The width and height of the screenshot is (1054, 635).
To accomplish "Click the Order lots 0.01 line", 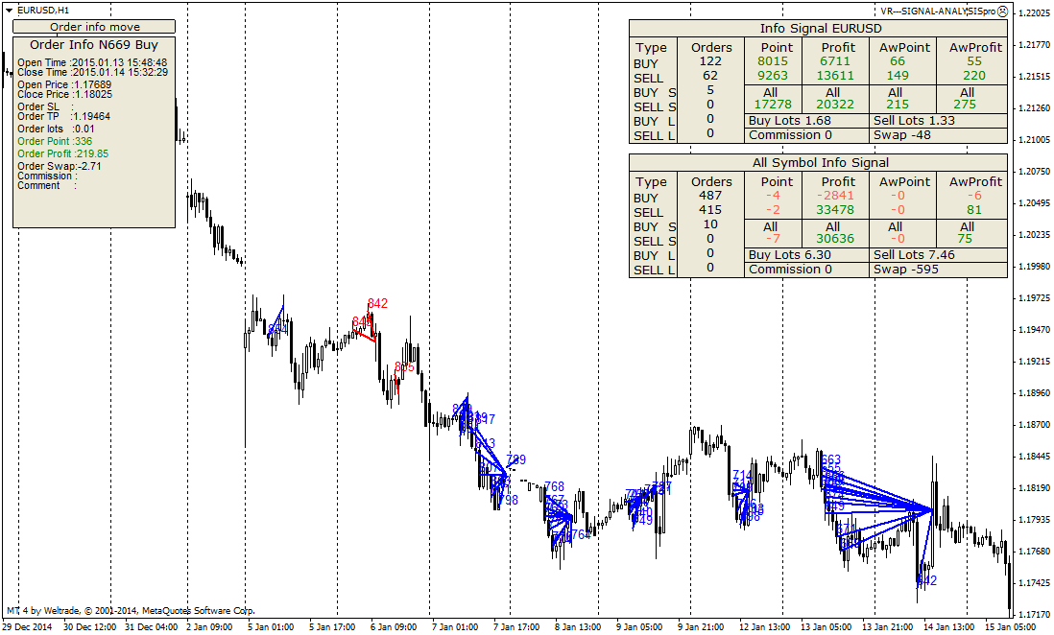I will (56, 129).
